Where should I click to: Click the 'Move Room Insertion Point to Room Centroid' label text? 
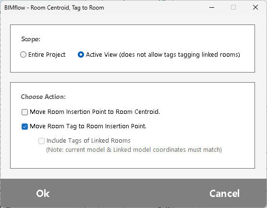[x=95, y=112]
